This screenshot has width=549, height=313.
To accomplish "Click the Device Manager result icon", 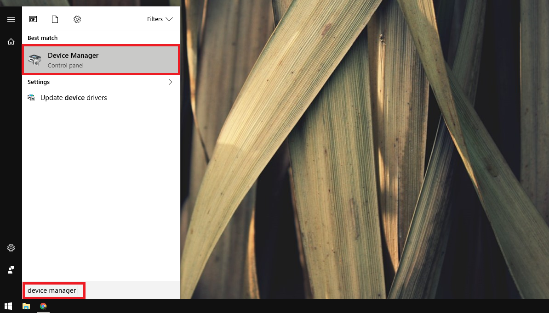I will 34,60.
